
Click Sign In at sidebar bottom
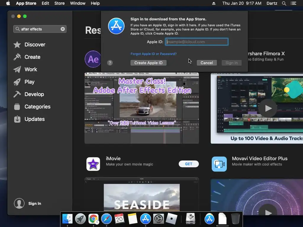point(35,203)
